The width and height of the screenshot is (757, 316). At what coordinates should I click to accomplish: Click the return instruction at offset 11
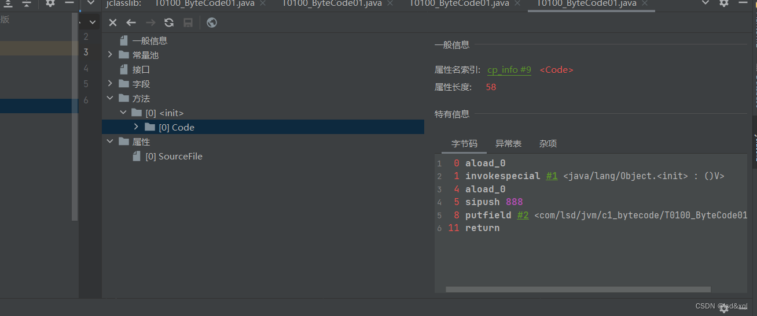pyautogui.click(x=482, y=228)
